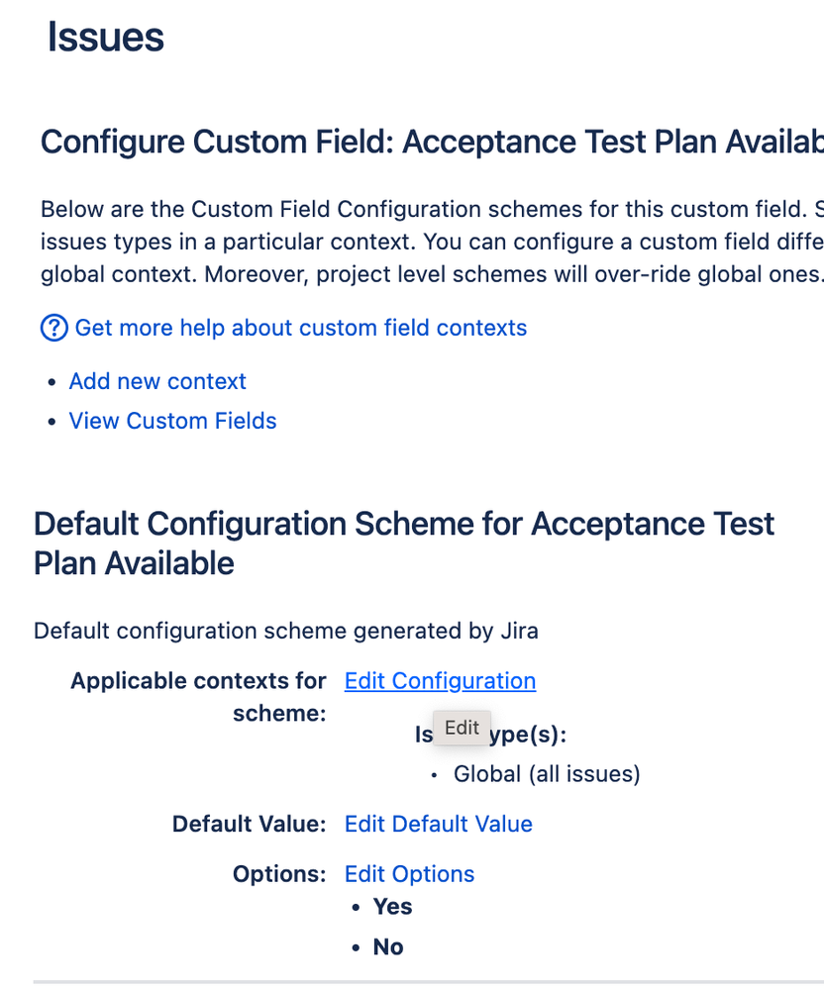Click the question mark help icon

(x=54, y=328)
